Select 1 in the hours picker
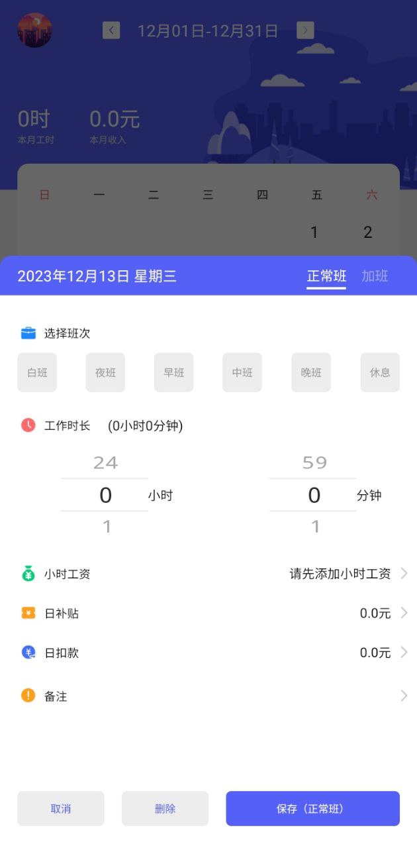Image resolution: width=417 pixels, height=848 pixels. click(x=107, y=527)
